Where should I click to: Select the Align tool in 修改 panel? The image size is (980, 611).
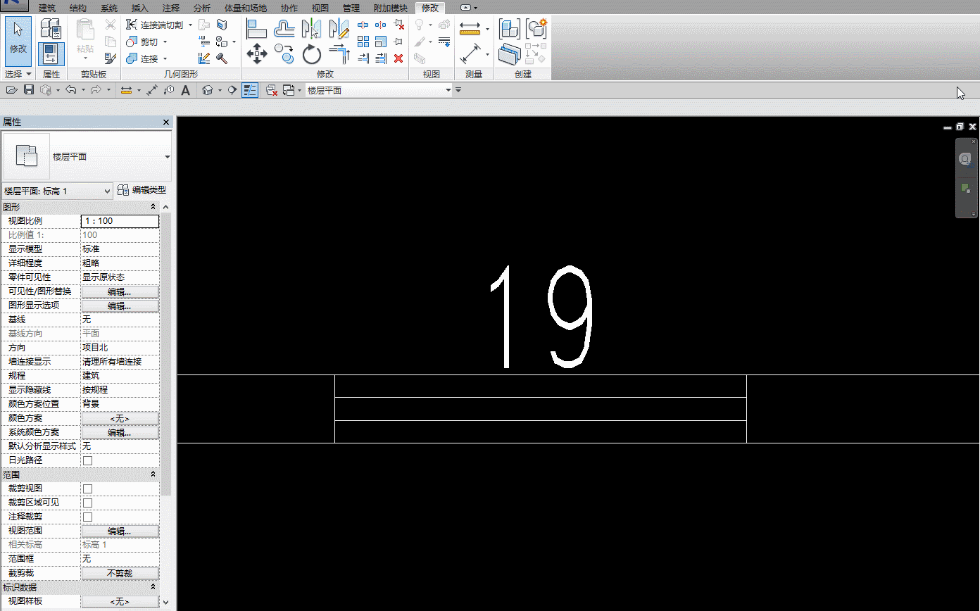click(256, 28)
